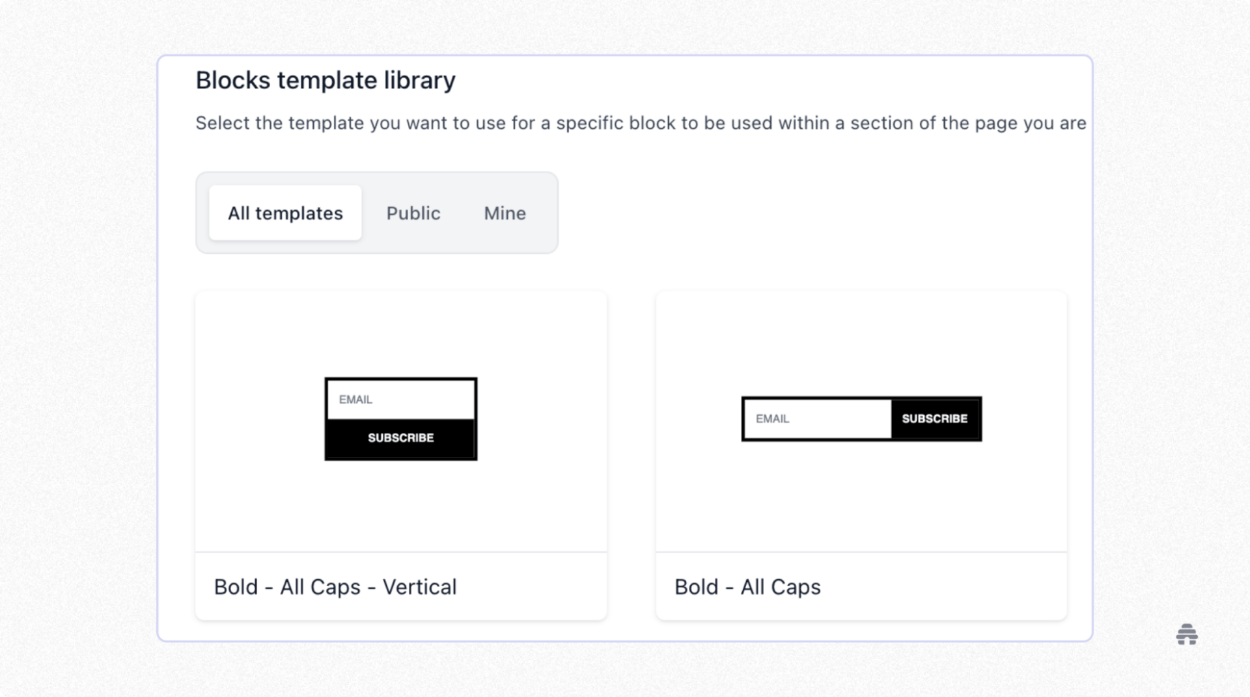Screen dimensions: 1250x697
Task: Click the SUBSCRIBE button in the horizontal template preview
Action: (936, 419)
